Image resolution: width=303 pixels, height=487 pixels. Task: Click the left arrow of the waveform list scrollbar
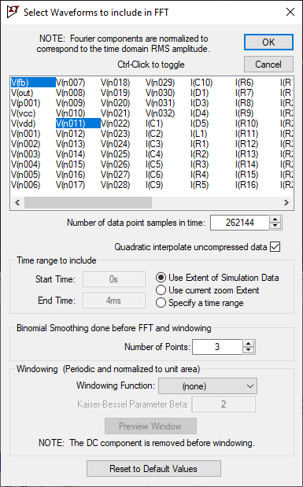tap(17, 202)
